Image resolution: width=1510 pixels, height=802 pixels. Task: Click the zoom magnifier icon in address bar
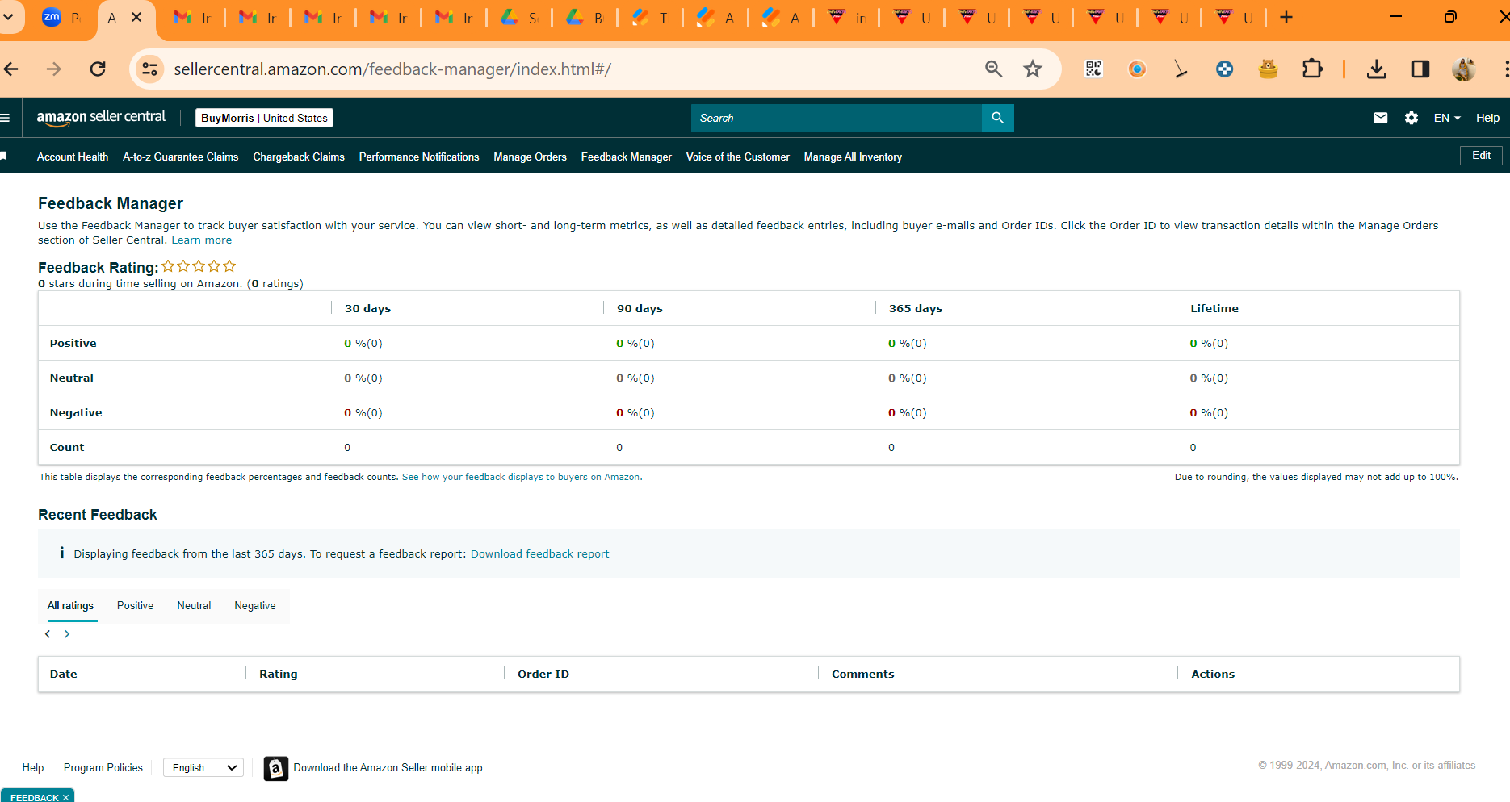(994, 69)
